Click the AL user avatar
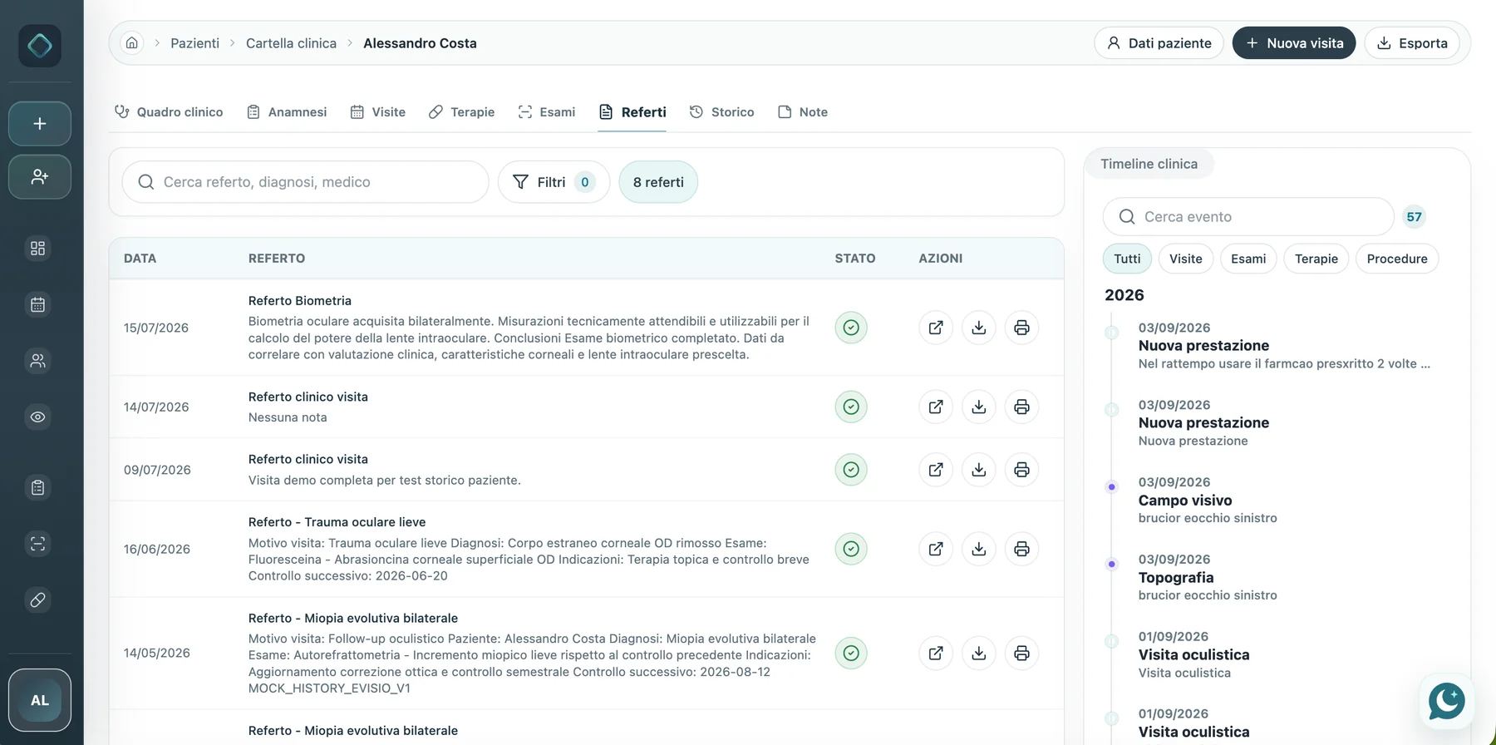The height and width of the screenshot is (745, 1496). coord(40,700)
